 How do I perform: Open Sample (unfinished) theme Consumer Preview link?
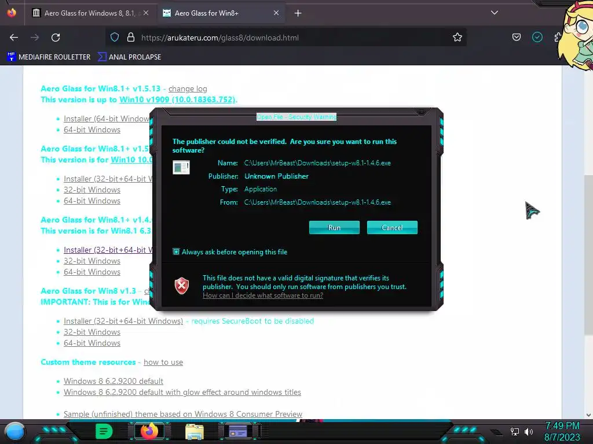pyautogui.click(x=183, y=414)
